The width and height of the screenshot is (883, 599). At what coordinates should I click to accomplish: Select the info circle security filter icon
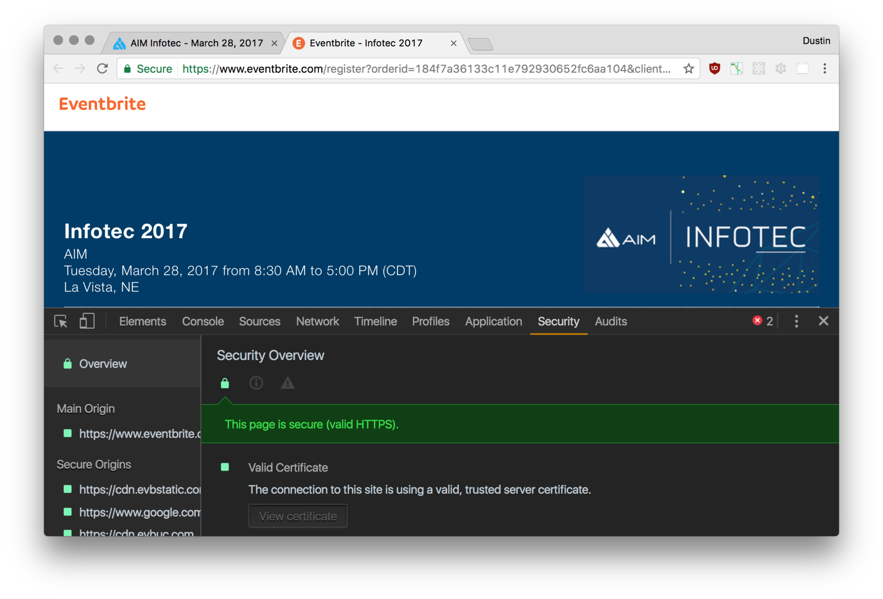click(x=256, y=383)
